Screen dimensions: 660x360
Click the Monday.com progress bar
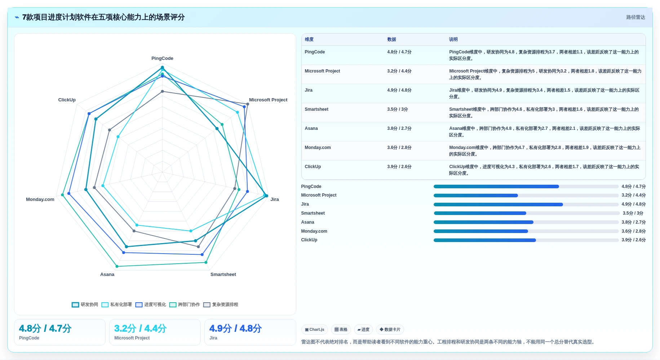526,231
